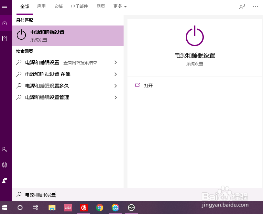The image size is (263, 214).
Task: Click the power icon in the best match result
Action: (21, 35)
